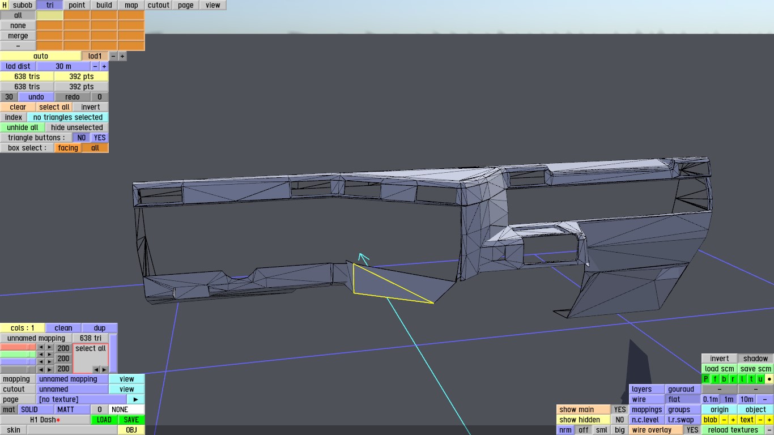The width and height of the screenshot is (774, 435).
Task: Click the yellow subobject grid cell
Action: (50, 16)
